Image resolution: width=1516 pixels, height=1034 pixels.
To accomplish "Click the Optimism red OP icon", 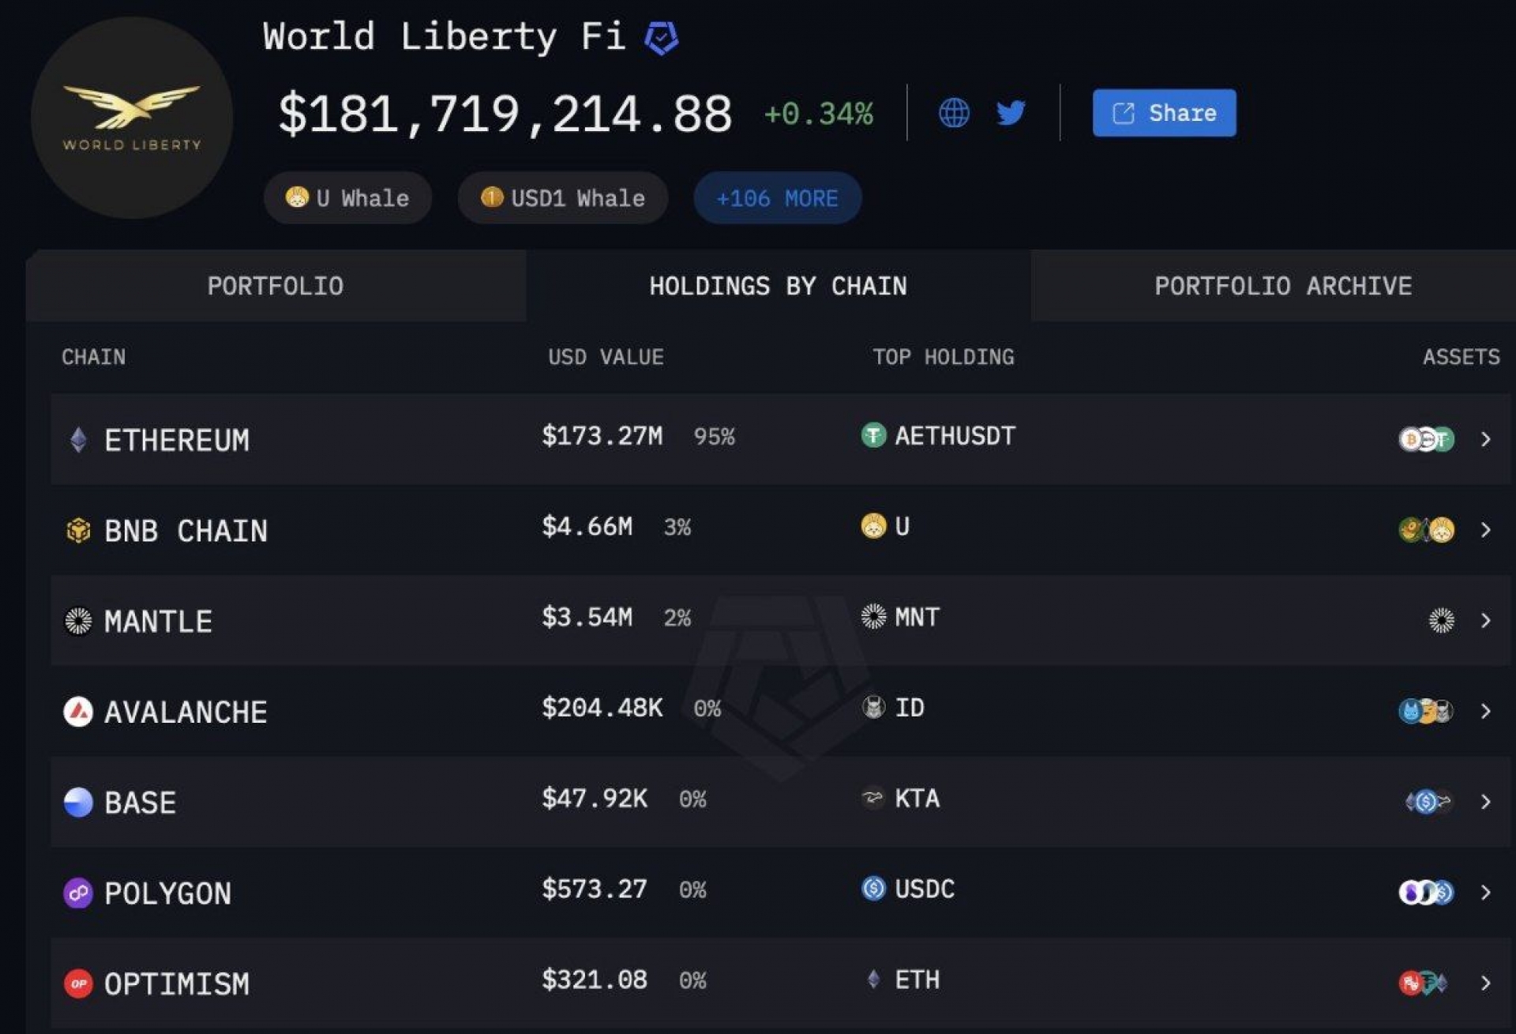I will (78, 983).
